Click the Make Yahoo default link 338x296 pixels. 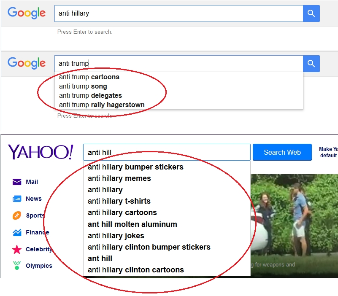[x=328, y=152]
